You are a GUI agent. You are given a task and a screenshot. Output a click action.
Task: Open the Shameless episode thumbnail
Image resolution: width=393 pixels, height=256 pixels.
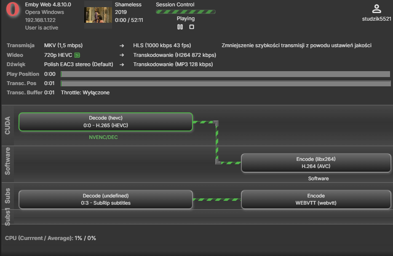coord(98,15)
